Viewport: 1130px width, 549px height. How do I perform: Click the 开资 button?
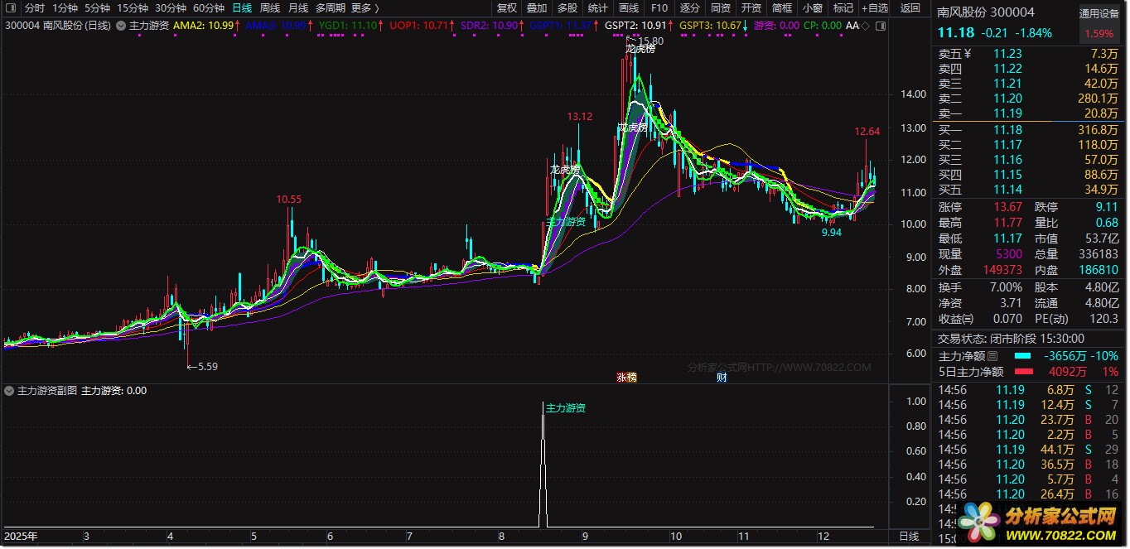(751, 8)
